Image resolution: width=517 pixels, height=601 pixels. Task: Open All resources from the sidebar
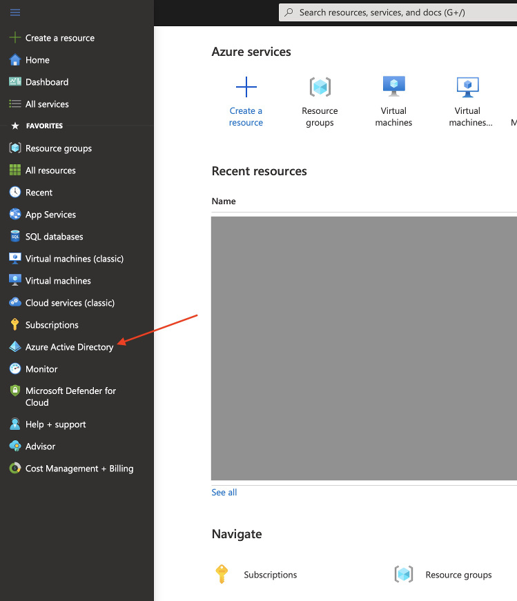[x=50, y=170]
